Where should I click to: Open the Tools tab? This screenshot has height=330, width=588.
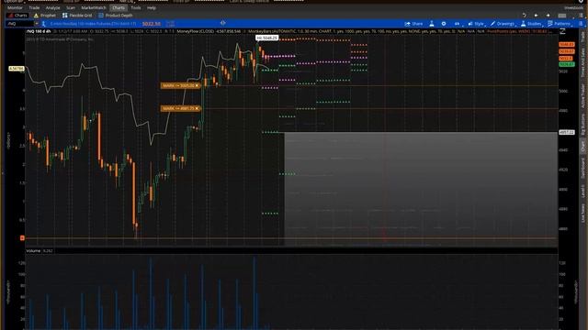click(x=136, y=8)
